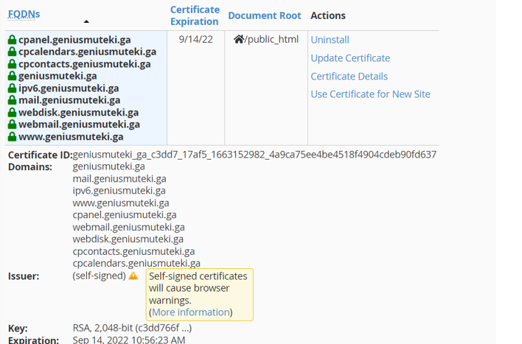Select Use Certificate for New Site
522x344 pixels.
(371, 94)
